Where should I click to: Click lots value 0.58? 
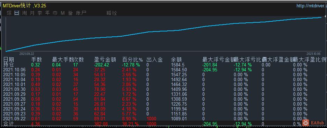[35, 99]
